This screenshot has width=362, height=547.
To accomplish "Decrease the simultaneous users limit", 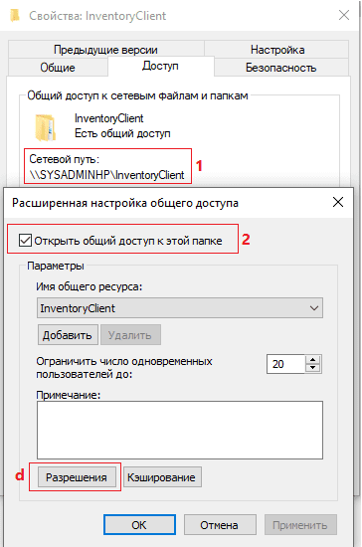I will pyautogui.click(x=313, y=368).
